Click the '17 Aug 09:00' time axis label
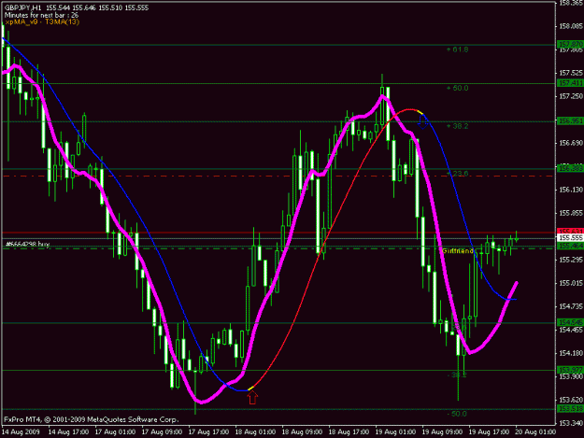This screenshot has width=584, height=438. [162, 432]
